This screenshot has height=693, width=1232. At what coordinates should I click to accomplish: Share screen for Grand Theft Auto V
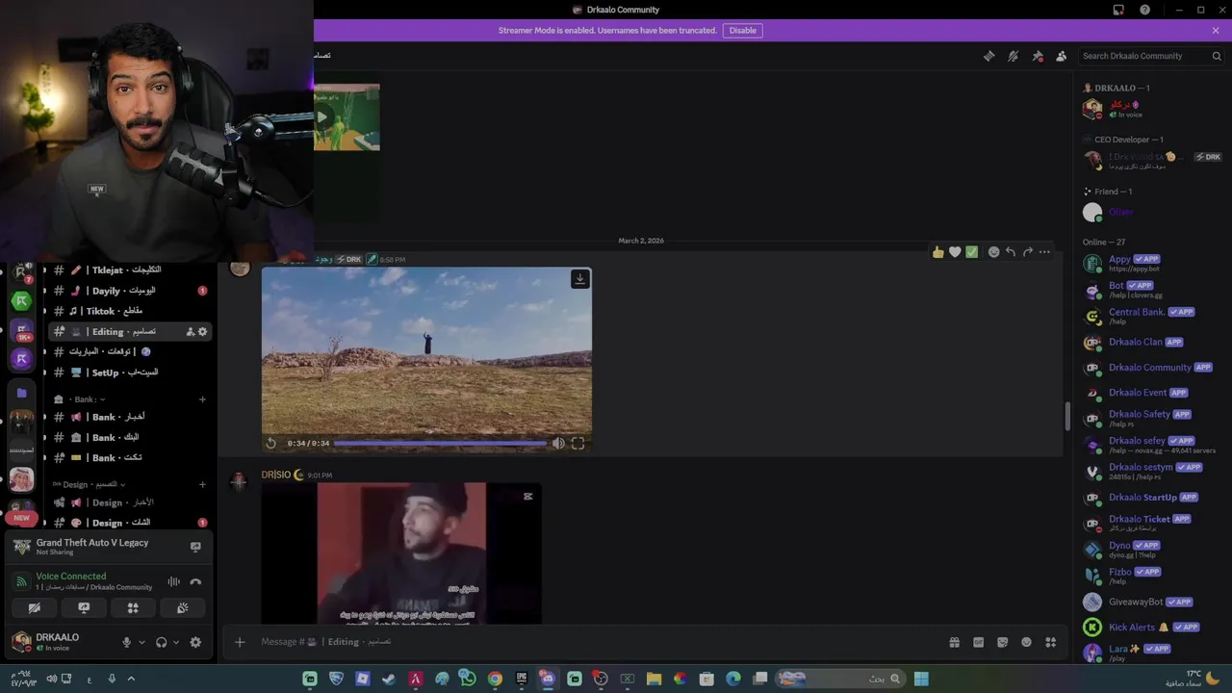[x=195, y=547]
